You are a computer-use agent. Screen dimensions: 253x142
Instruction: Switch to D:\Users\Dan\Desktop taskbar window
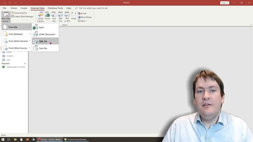pos(76,139)
